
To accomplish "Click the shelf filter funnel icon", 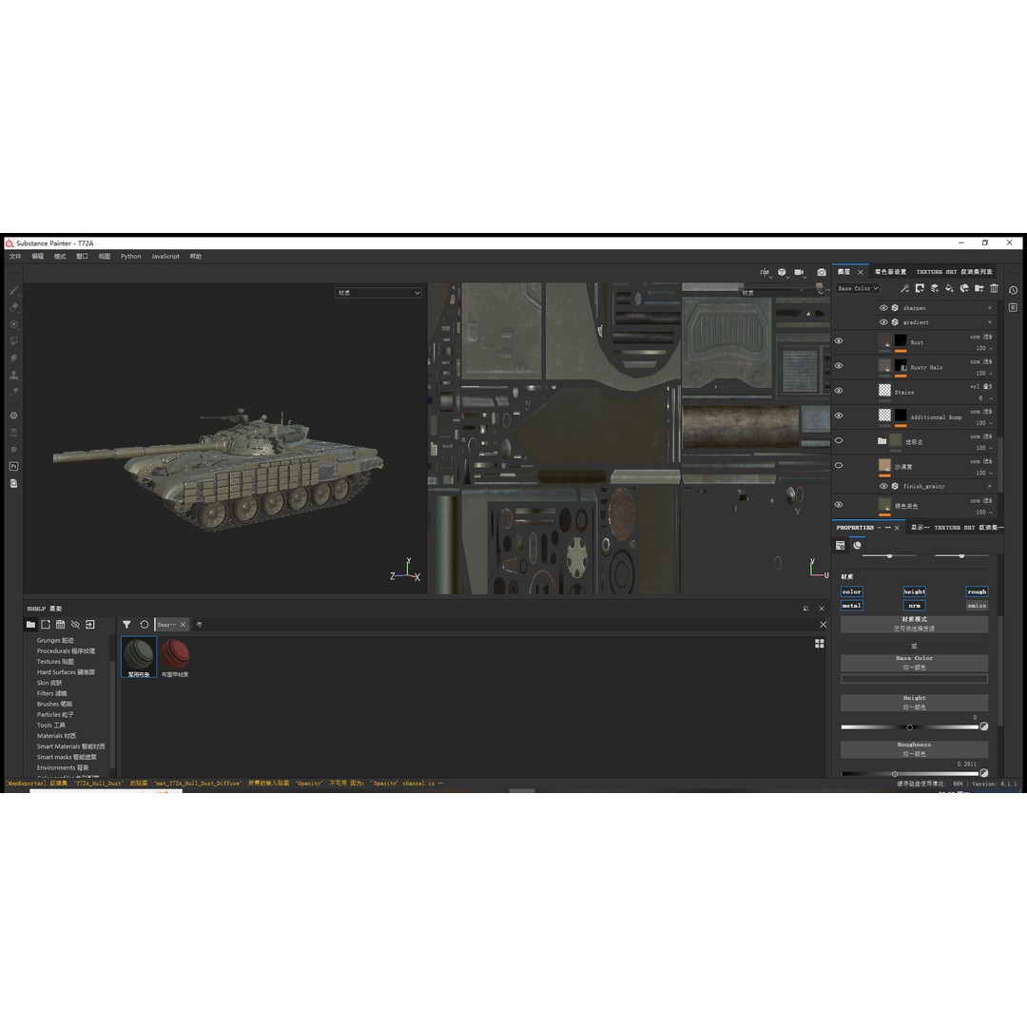I will (126, 625).
